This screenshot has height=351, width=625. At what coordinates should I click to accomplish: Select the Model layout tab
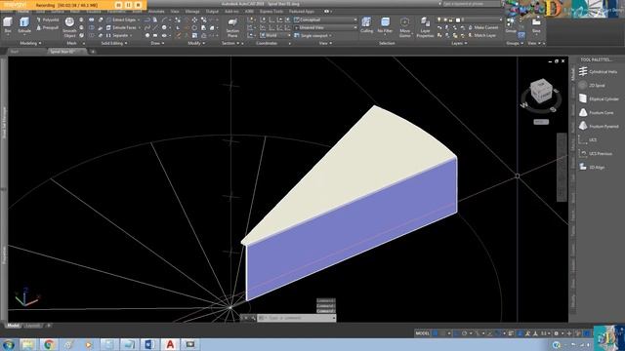[x=13, y=326]
